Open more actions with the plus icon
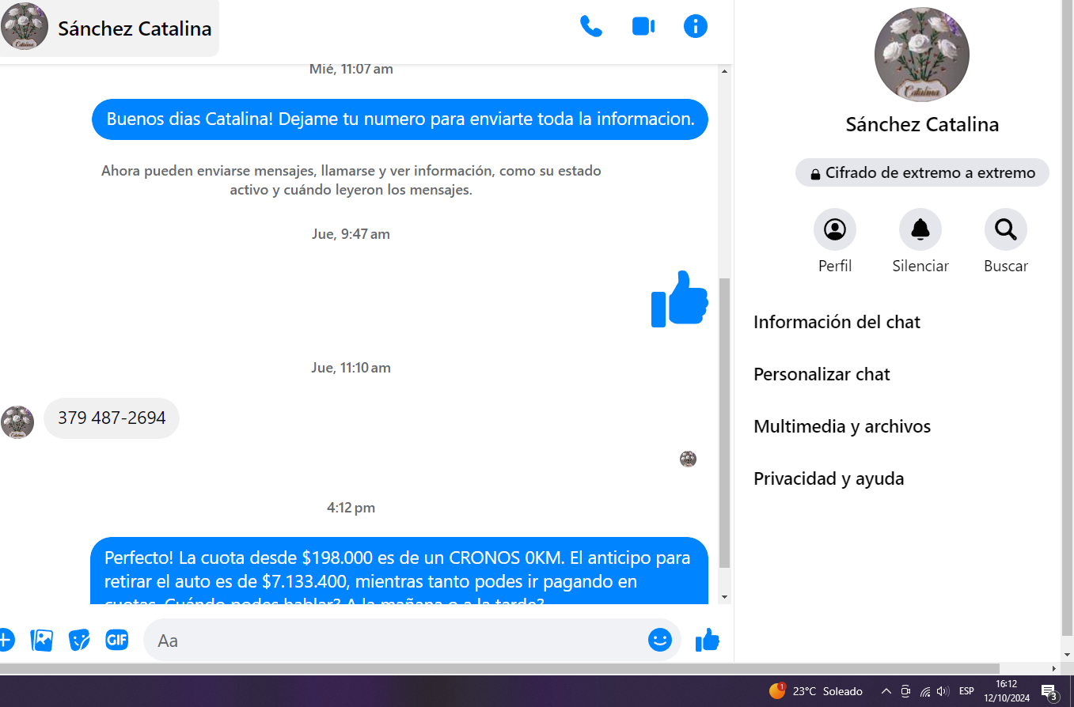Screen dimensions: 1074x707 click(x=6, y=640)
